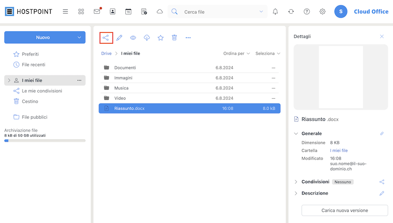Click the Nessuno badge

342,182
